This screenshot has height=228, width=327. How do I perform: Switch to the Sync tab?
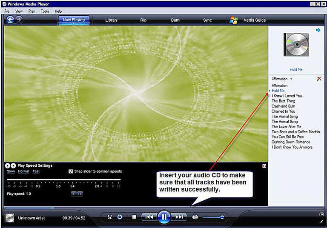(x=207, y=20)
